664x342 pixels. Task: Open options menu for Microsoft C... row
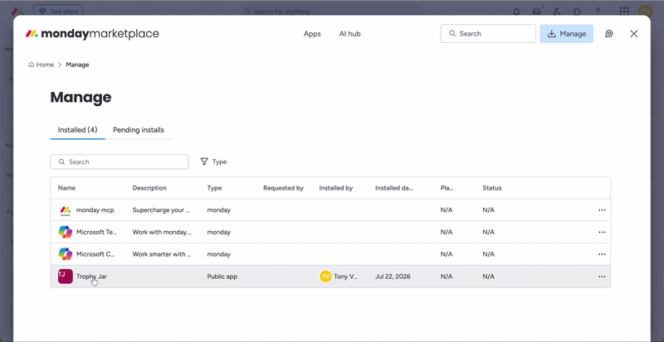[602, 254]
